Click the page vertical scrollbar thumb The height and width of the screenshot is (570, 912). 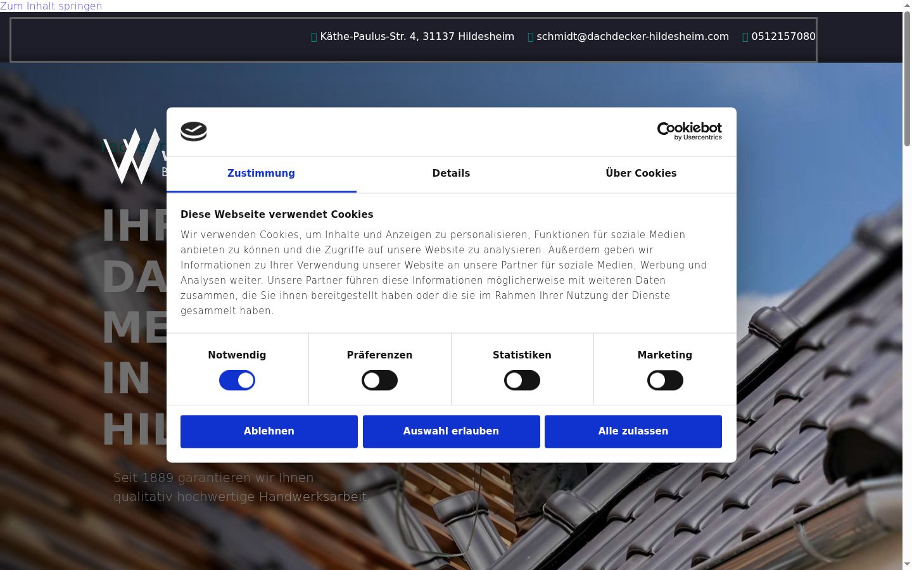tap(907, 79)
